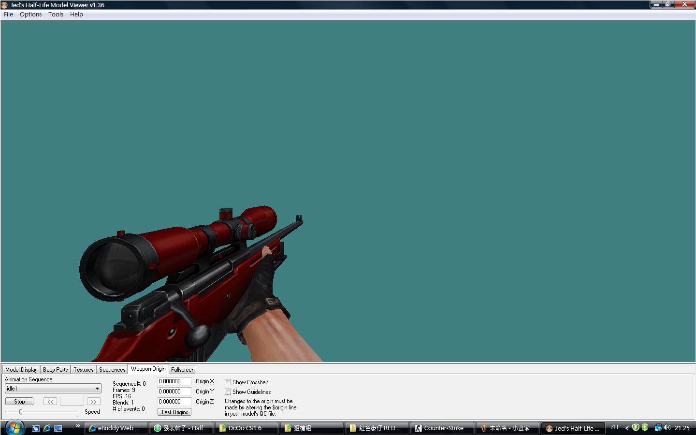Click the 'FPS: 16' info text
The height and width of the screenshot is (435, 696).
122,396
